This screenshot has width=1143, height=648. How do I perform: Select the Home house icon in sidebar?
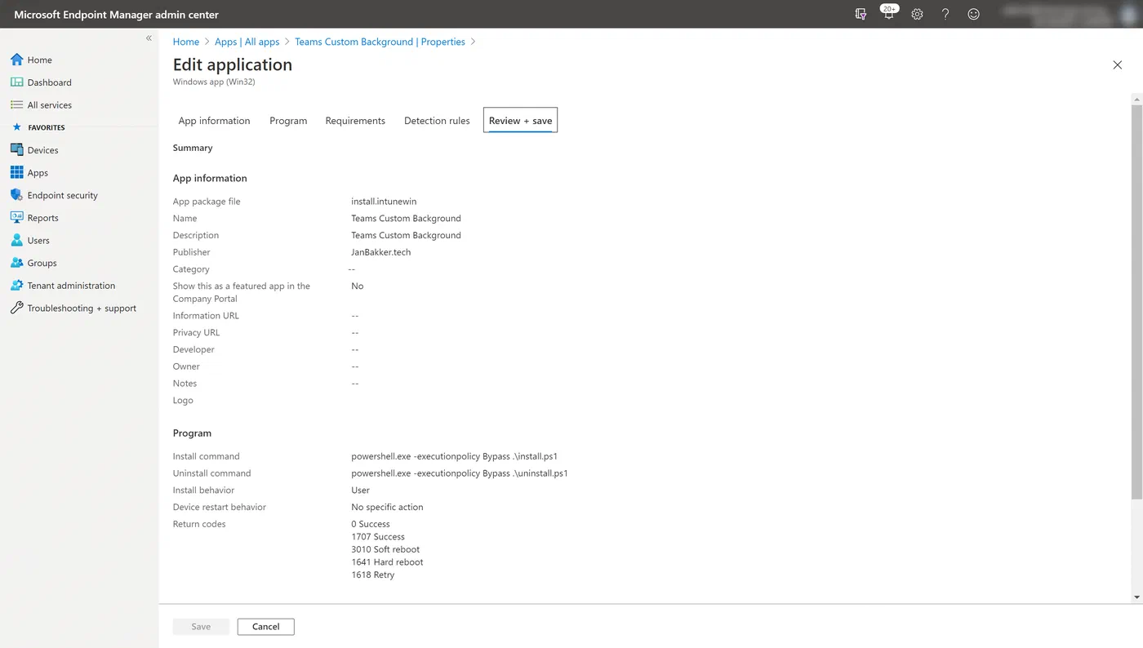[x=16, y=60]
